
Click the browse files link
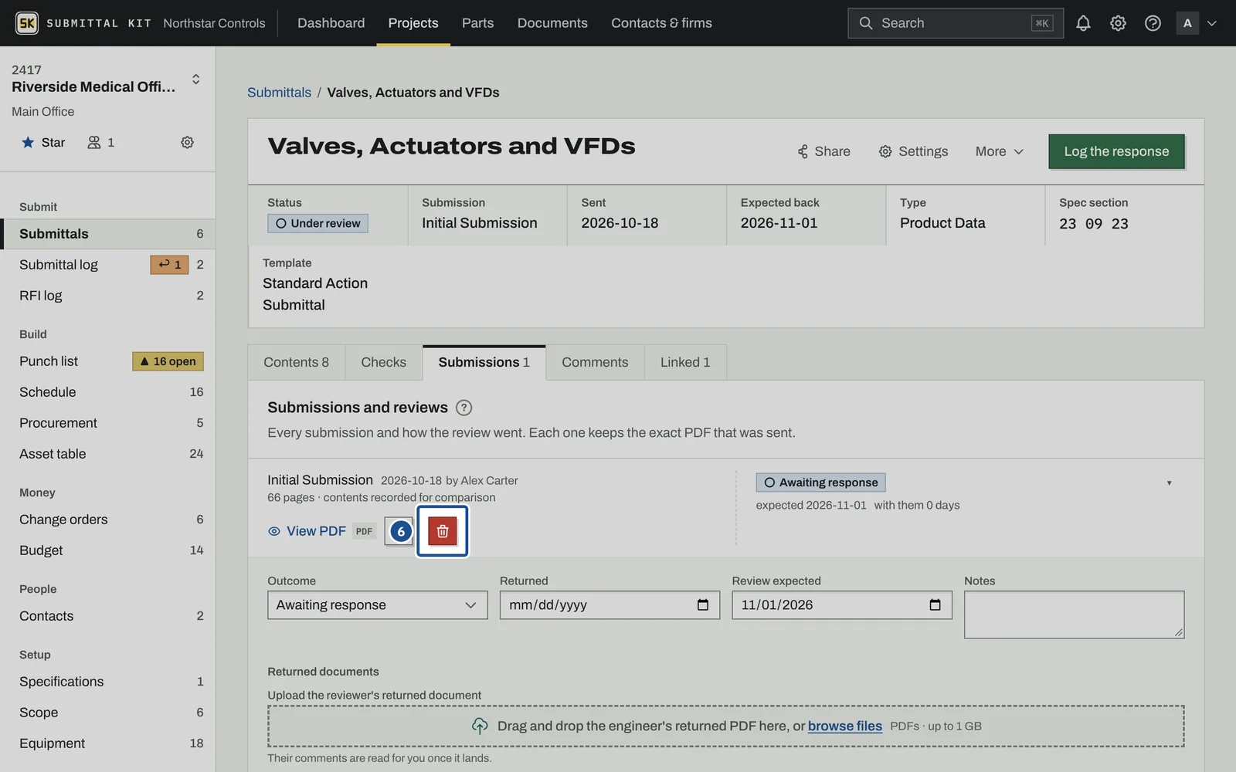(845, 726)
